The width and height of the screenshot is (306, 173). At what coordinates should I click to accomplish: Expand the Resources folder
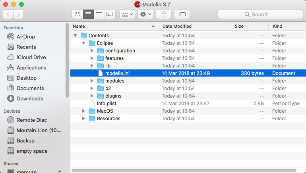(83, 119)
